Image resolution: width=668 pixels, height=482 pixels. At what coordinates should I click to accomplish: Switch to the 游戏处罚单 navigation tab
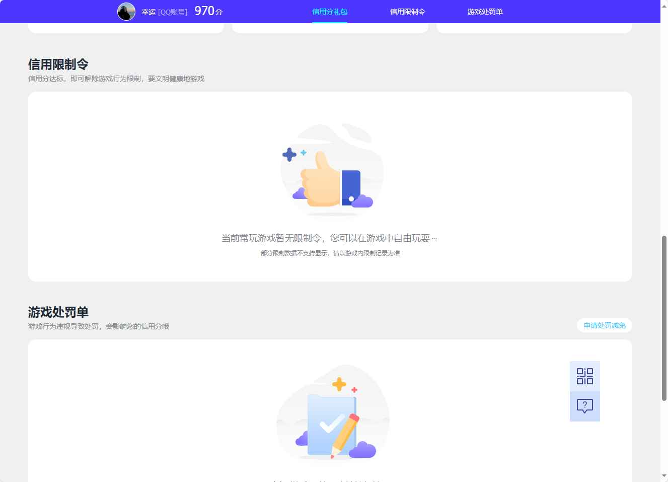[x=484, y=11]
